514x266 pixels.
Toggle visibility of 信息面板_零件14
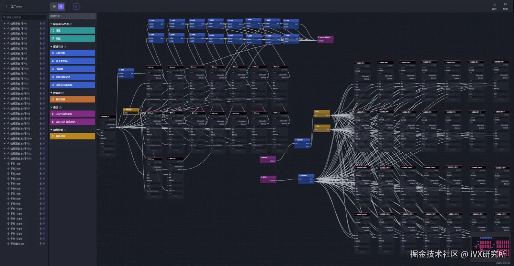[x=44, y=88]
